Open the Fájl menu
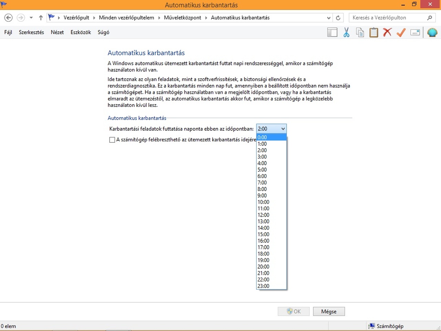Screen dimensions: 441x331 8,32
